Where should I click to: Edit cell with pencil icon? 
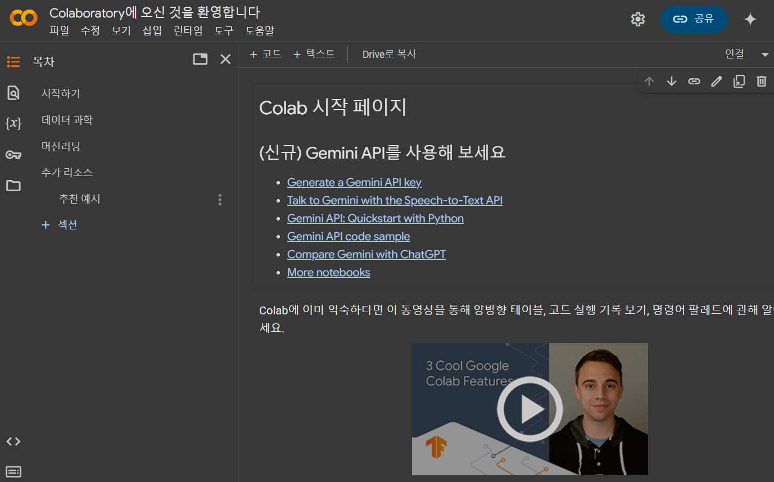(x=716, y=82)
